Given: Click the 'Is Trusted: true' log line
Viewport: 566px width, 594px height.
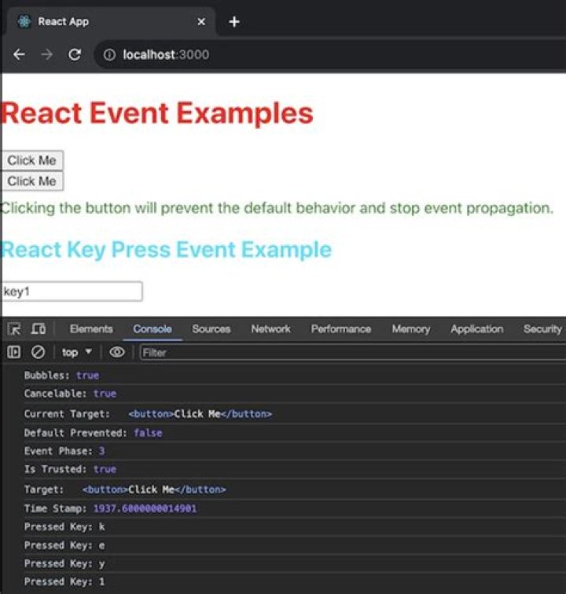Looking at the screenshot, I should coord(70,469).
